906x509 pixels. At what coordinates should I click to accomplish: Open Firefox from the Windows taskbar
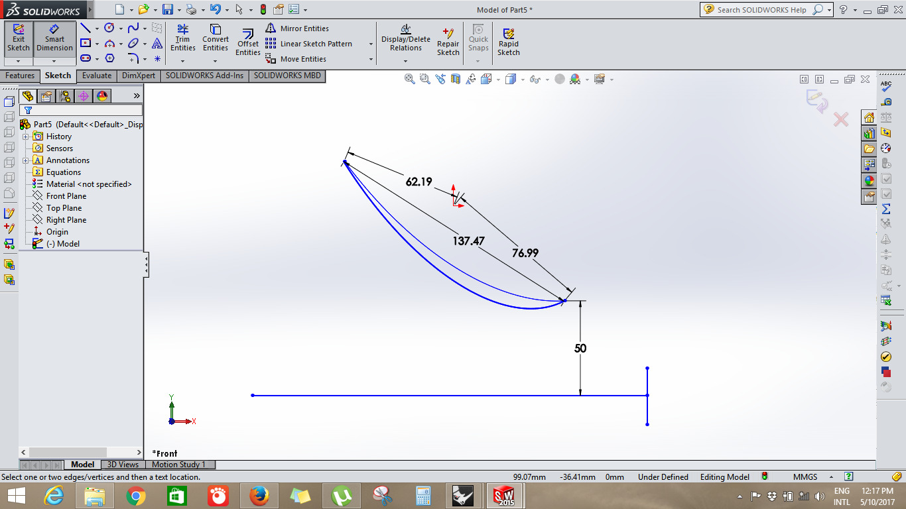(x=259, y=495)
